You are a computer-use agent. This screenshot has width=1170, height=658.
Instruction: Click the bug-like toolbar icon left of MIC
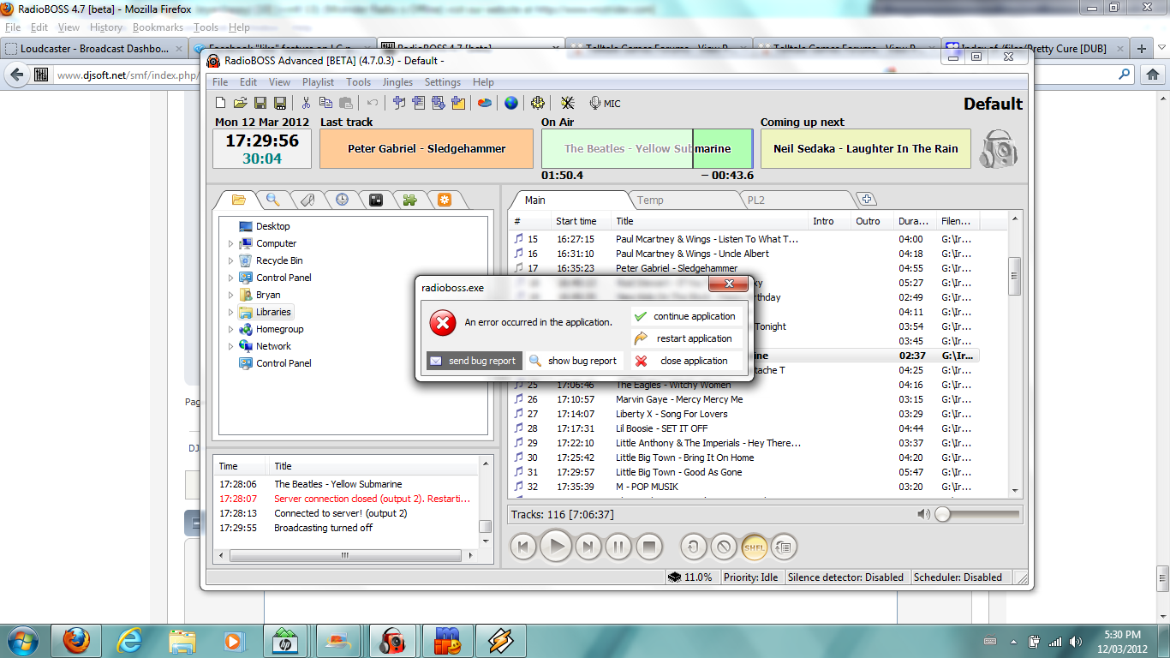567,103
